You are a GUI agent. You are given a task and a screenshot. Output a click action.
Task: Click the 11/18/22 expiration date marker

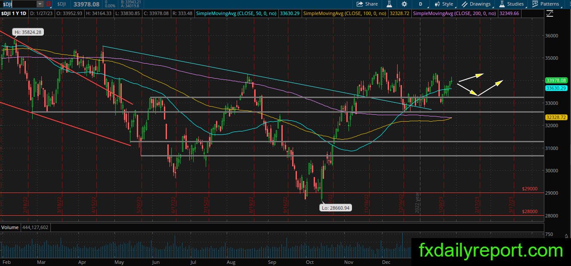click(367, 204)
